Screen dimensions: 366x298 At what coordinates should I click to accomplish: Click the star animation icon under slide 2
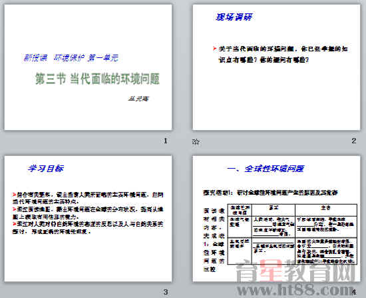pos(196,141)
